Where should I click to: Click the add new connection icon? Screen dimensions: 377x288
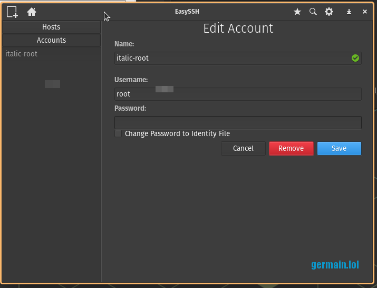click(12, 12)
